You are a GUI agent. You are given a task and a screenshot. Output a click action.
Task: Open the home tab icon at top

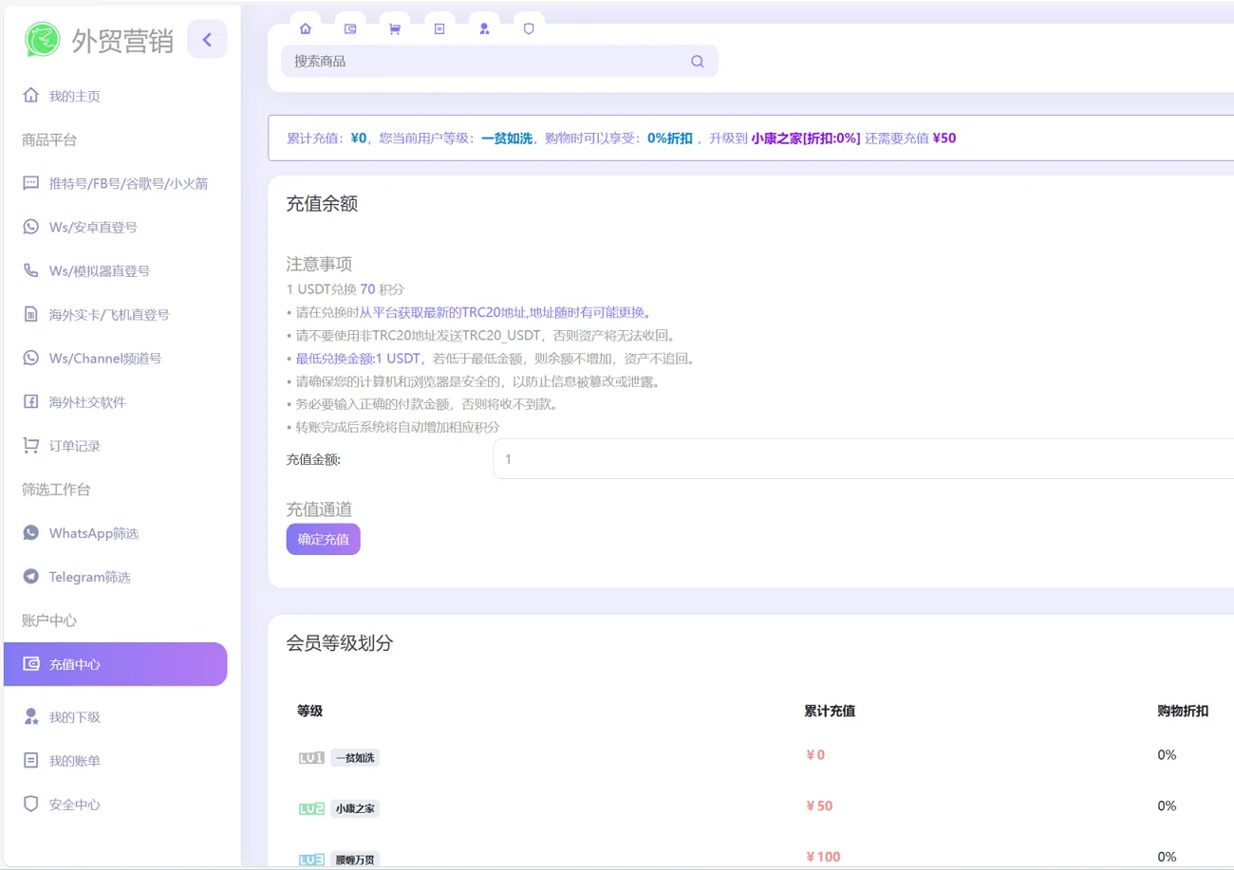305,28
